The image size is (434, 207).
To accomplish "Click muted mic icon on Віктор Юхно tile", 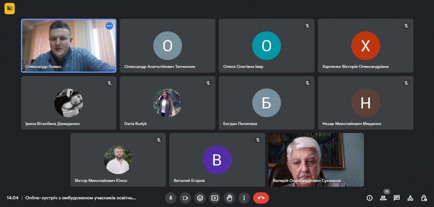I will pos(159,140).
